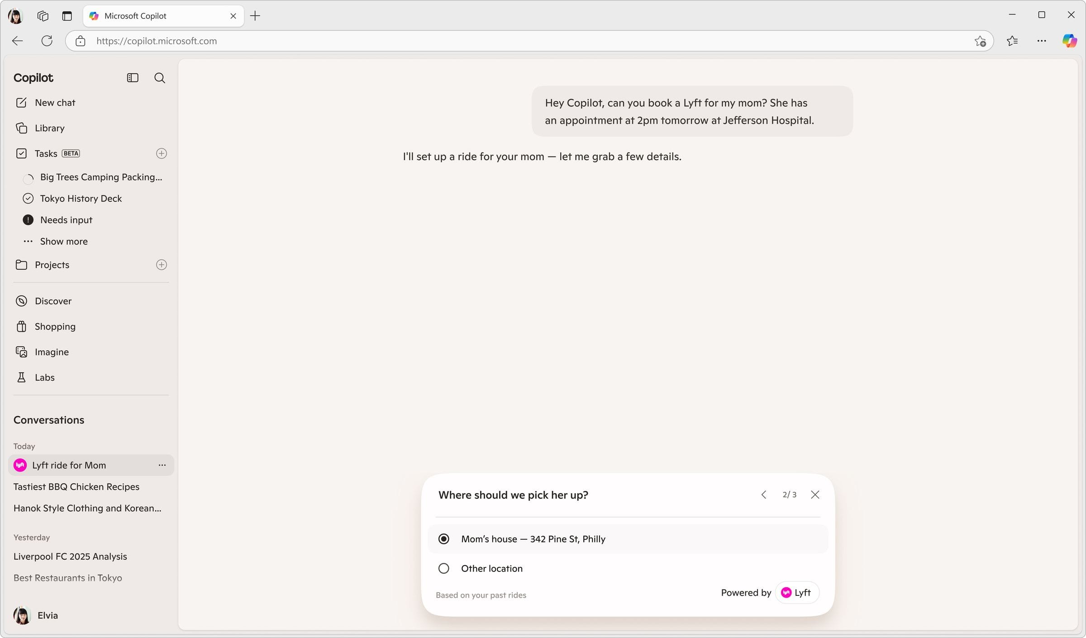Open the Favorites list icon
1086x638 pixels.
(x=1013, y=41)
